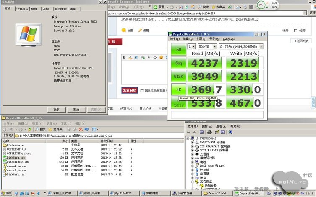316x197 pixels.
Task: Collapse the 其它设备 node in Device Manager
Action: 192,182
